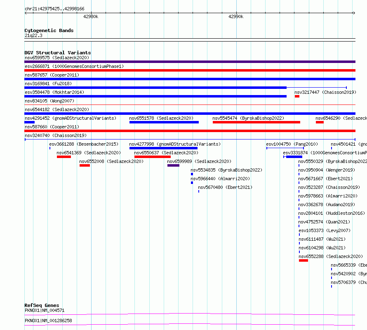This screenshot has width=367, height=330.
Task: Click the red bar under nsv6552288
Action: 303,260
